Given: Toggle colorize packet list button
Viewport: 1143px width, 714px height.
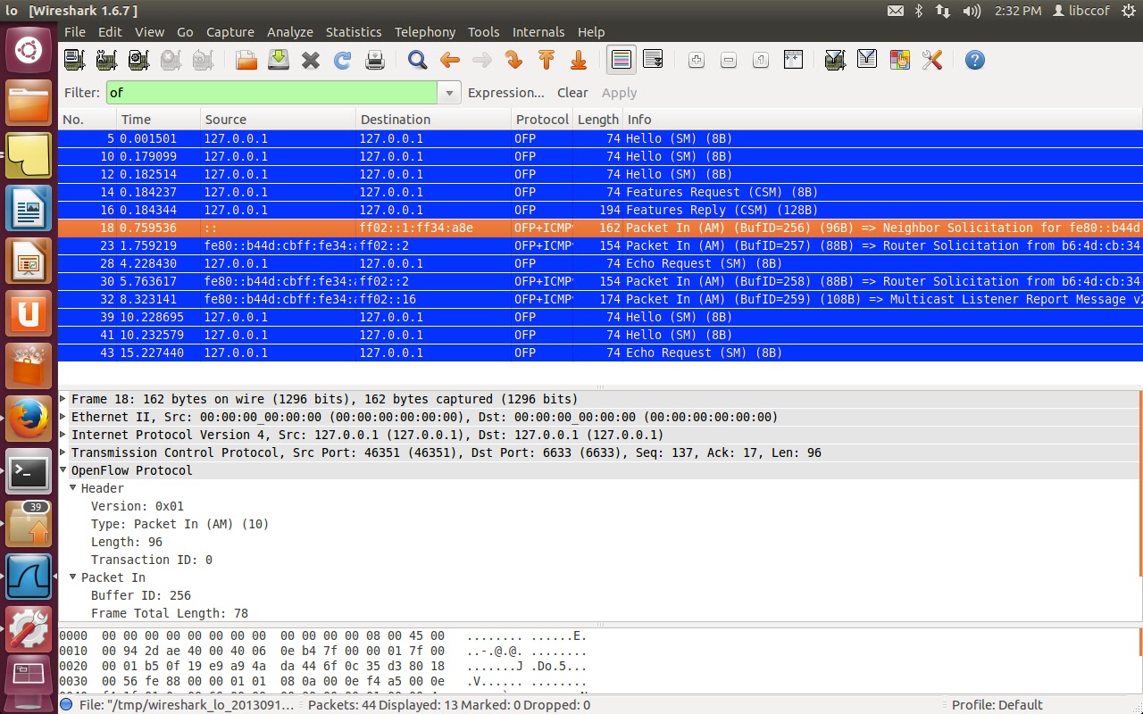Looking at the screenshot, I should [x=622, y=60].
